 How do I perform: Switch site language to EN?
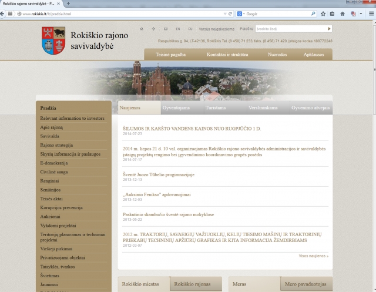pyautogui.click(x=178, y=29)
